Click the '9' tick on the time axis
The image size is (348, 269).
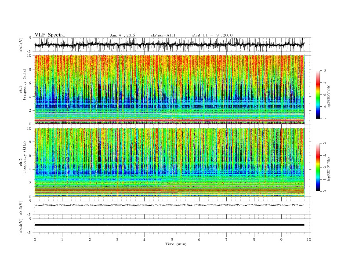tap(281, 240)
